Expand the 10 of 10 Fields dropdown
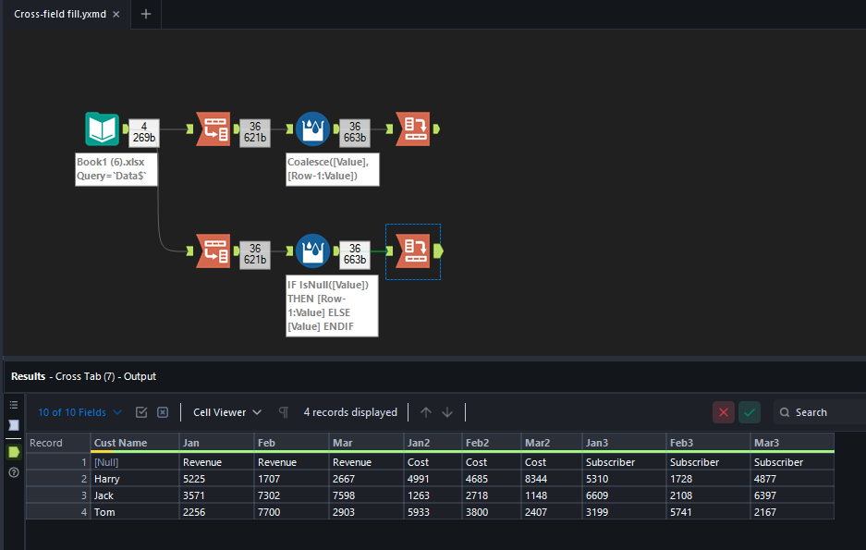866x550 pixels. tap(79, 412)
